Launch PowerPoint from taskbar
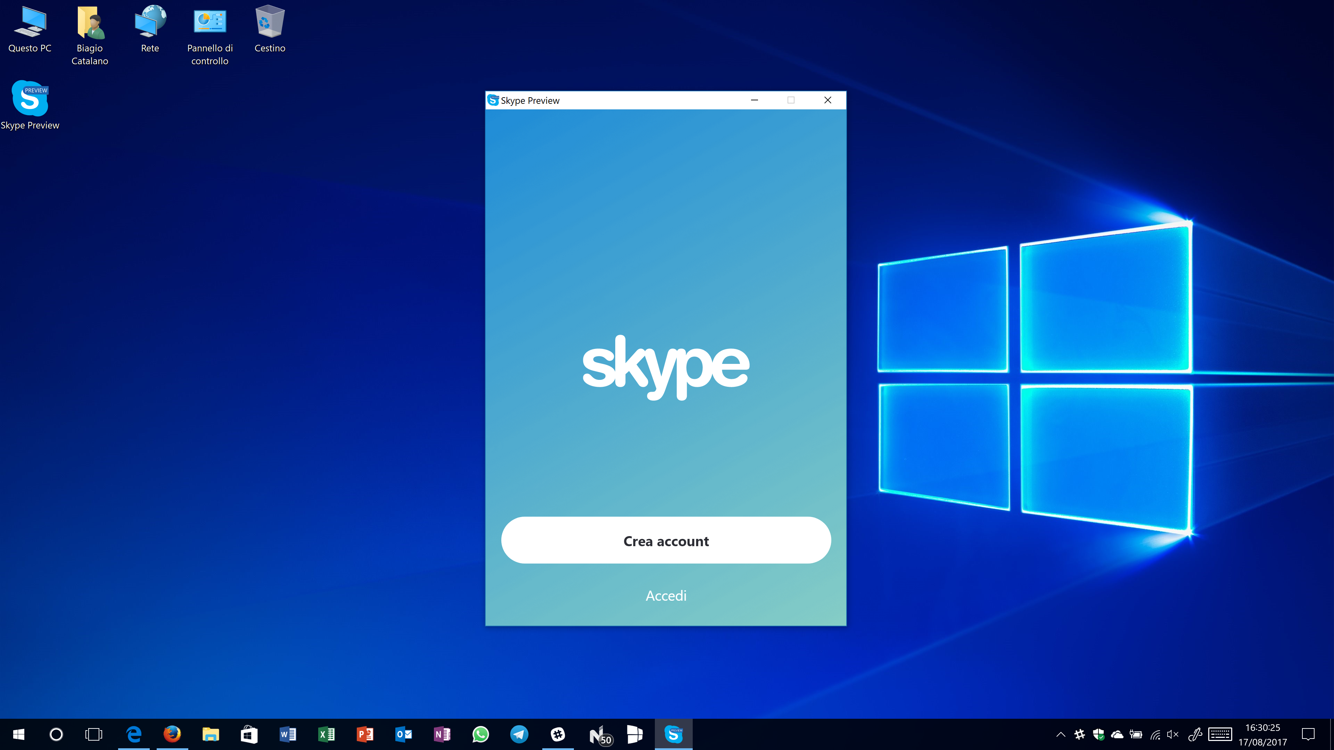 [365, 734]
